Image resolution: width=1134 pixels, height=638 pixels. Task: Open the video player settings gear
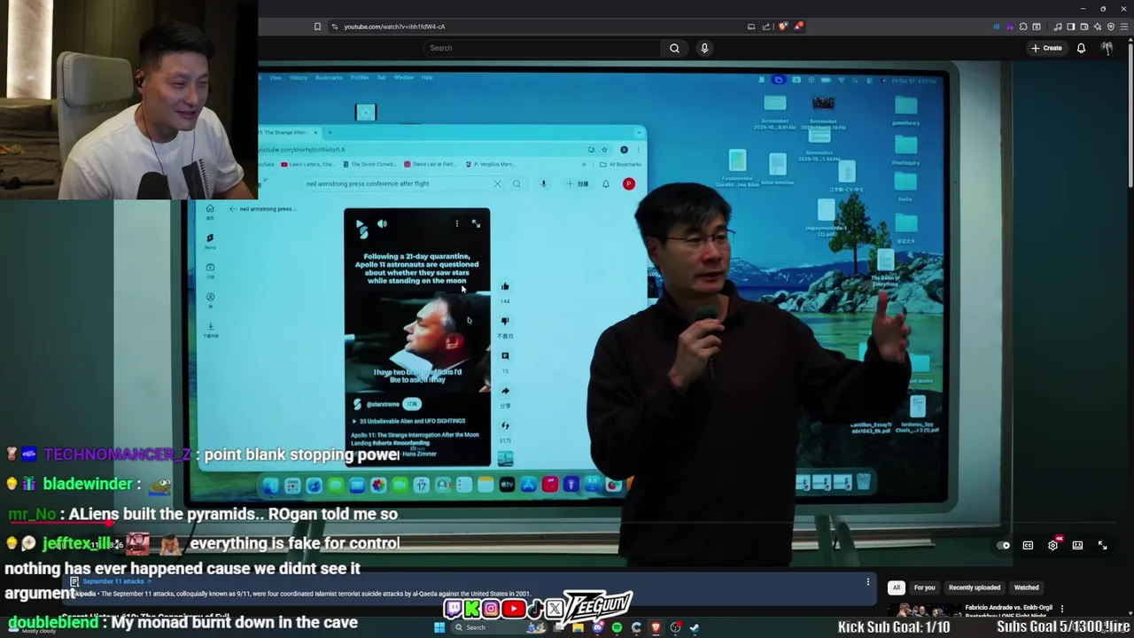pyautogui.click(x=1052, y=545)
